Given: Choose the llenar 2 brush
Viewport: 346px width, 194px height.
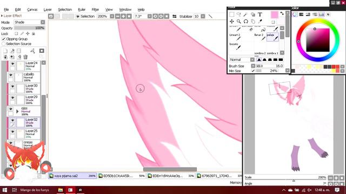Looking at the screenshot, I should point(260,37).
